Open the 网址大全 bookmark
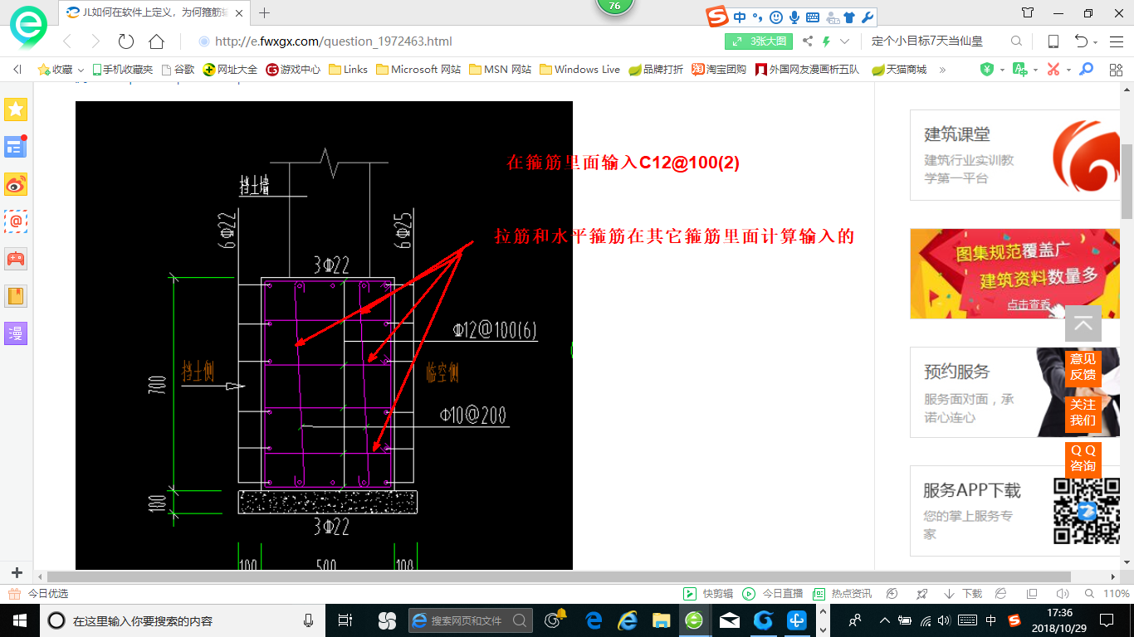 click(x=231, y=70)
